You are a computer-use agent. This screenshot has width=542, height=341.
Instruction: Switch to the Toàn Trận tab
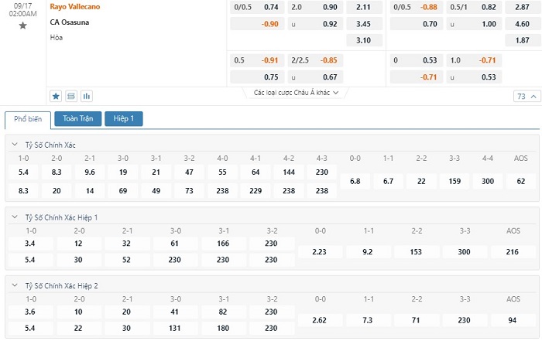click(x=77, y=119)
